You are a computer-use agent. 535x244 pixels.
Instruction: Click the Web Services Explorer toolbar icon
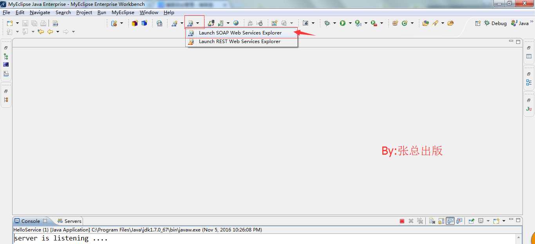point(190,23)
